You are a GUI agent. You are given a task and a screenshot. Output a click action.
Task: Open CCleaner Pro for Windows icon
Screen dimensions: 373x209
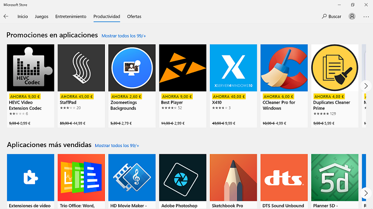[284, 68]
